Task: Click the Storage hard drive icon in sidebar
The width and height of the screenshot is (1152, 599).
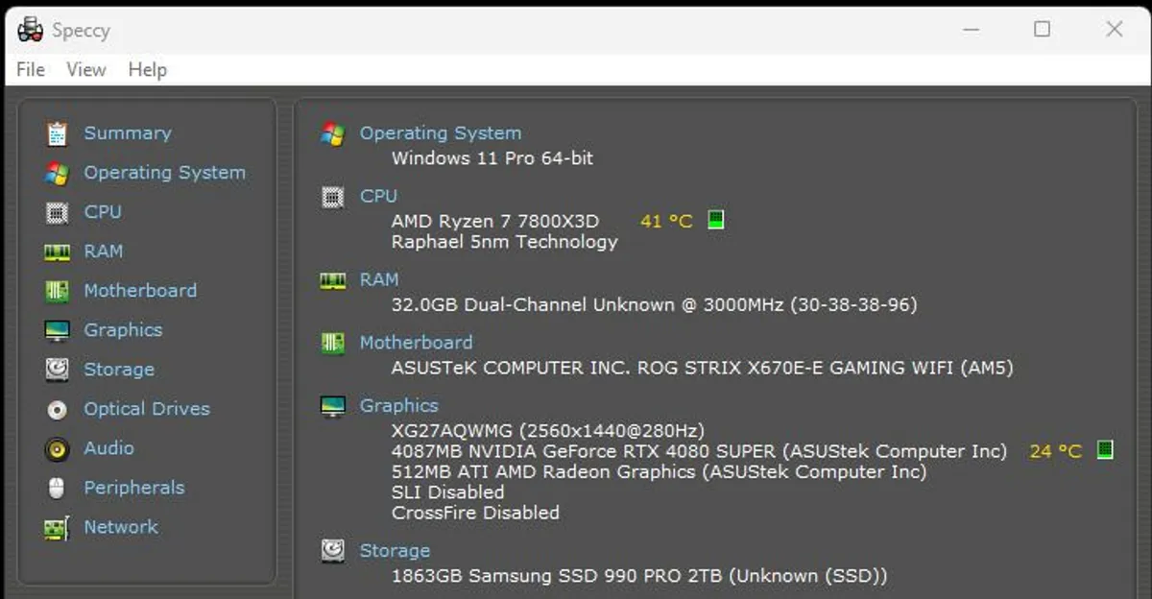Action: click(x=57, y=370)
